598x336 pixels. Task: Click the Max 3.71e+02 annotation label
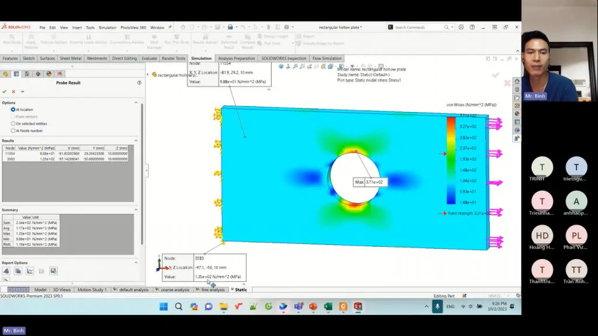click(370, 182)
